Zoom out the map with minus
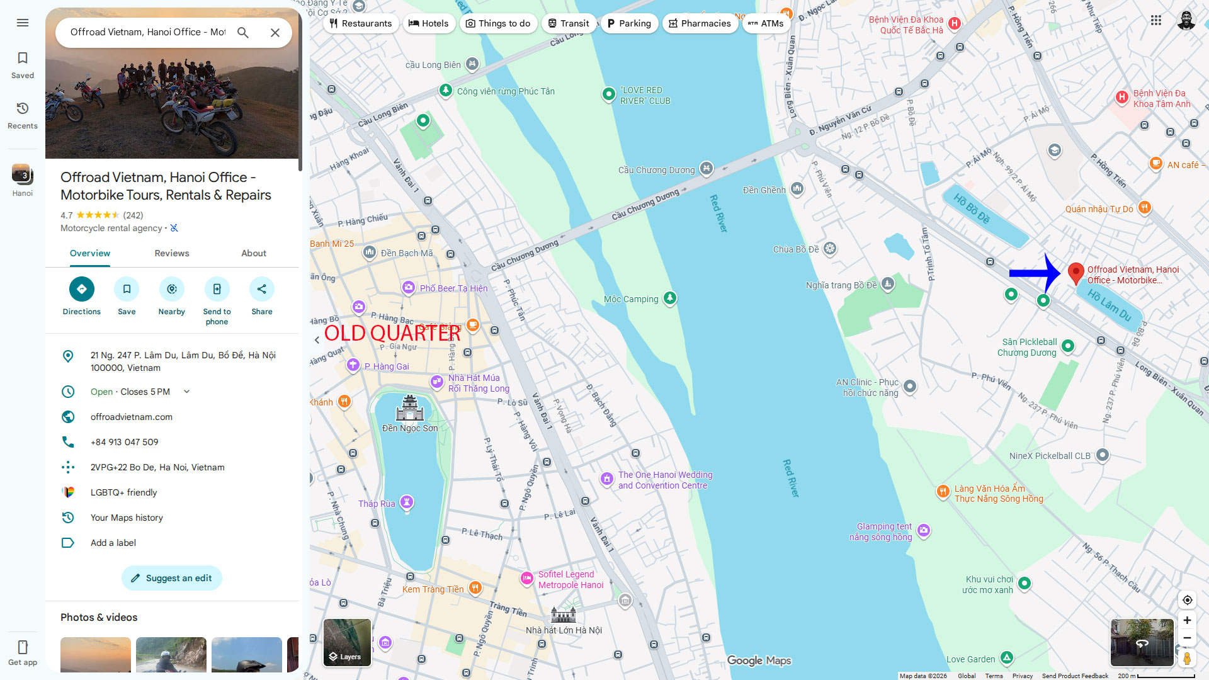 click(1187, 638)
